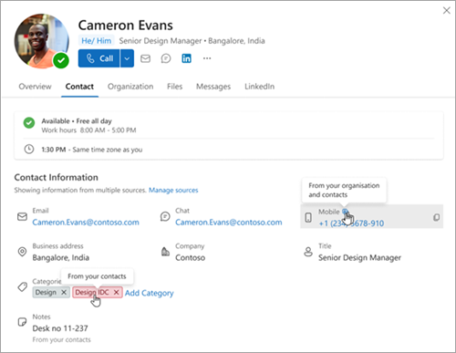456x353 pixels.
Task: Click the Notes sticky note icon
Action: point(22,322)
